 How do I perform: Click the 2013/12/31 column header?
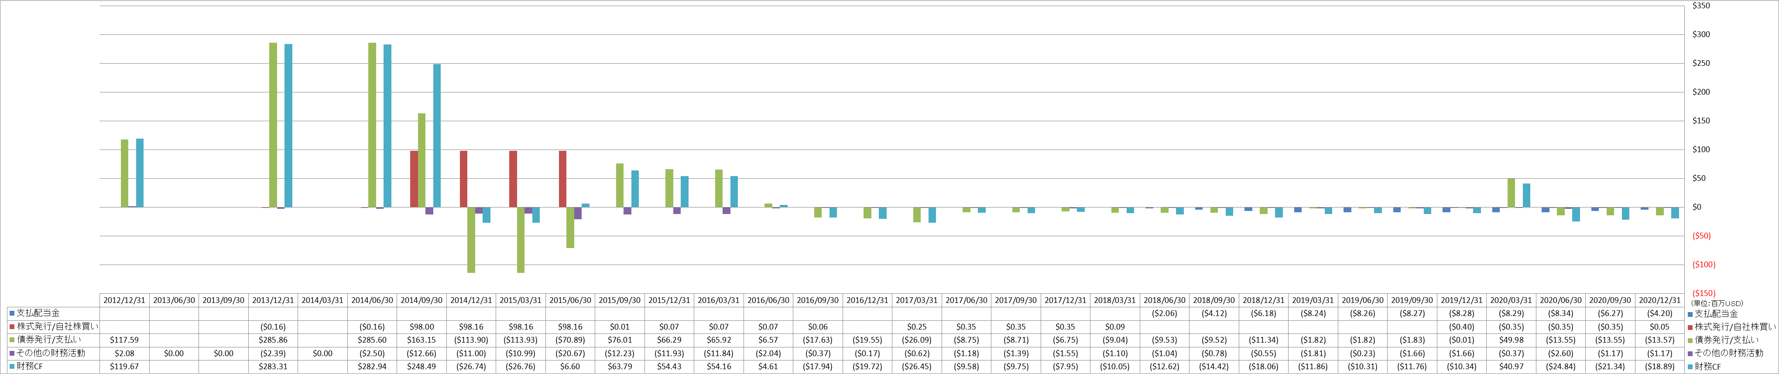(273, 300)
